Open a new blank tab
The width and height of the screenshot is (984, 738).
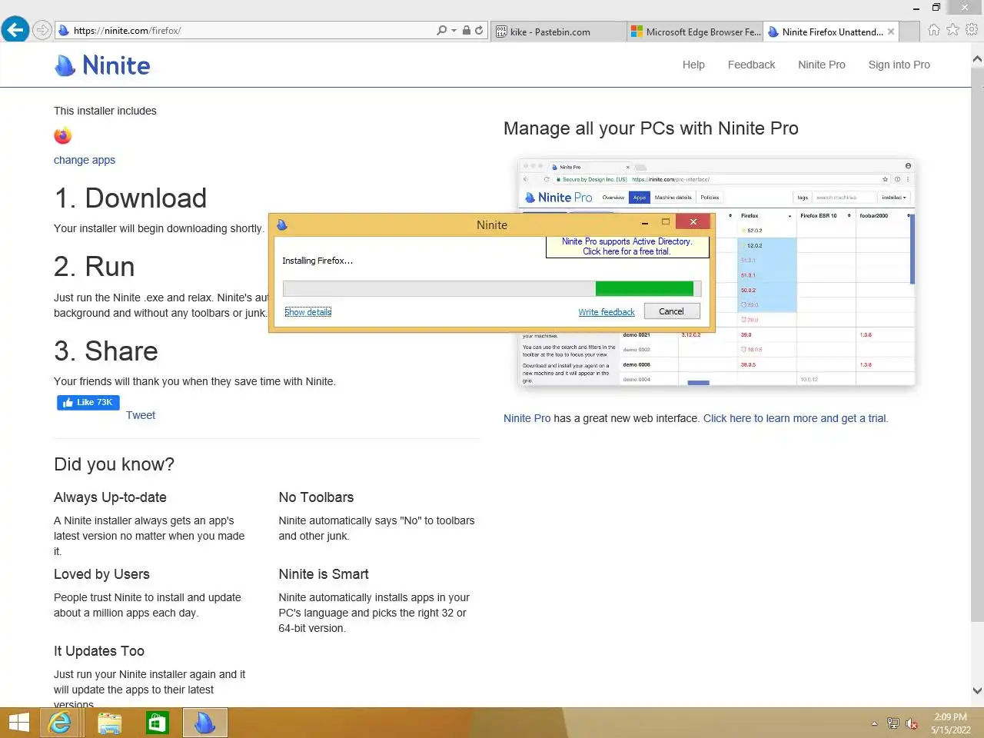(909, 32)
